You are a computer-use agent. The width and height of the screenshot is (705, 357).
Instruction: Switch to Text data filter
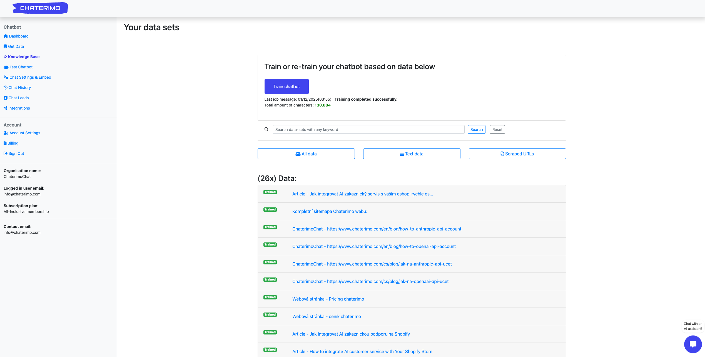(412, 154)
